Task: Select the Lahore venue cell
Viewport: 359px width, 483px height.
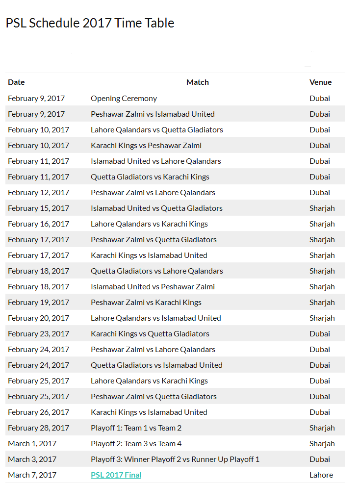Action: coord(321,475)
